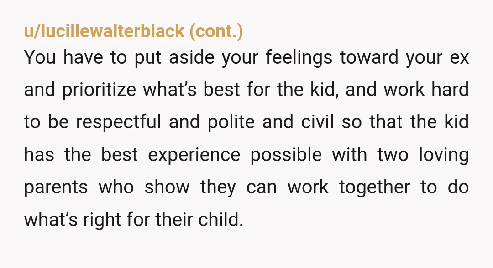Click the word "feelings" in the first line
The image size is (493, 268).
point(299,58)
